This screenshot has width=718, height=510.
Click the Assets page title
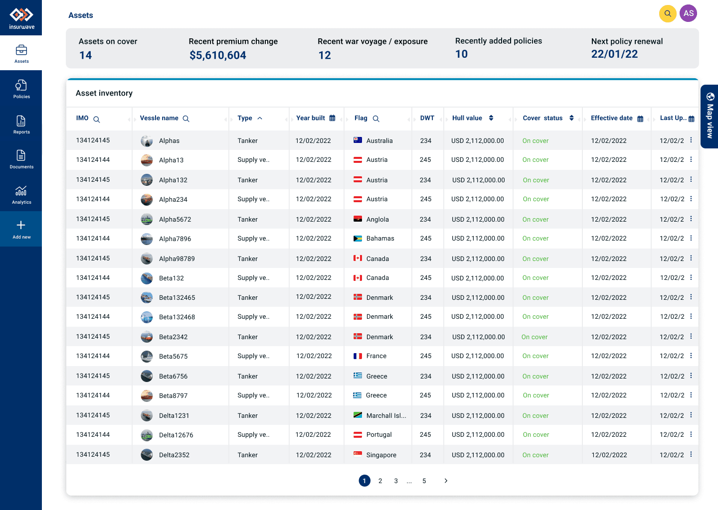pos(81,15)
